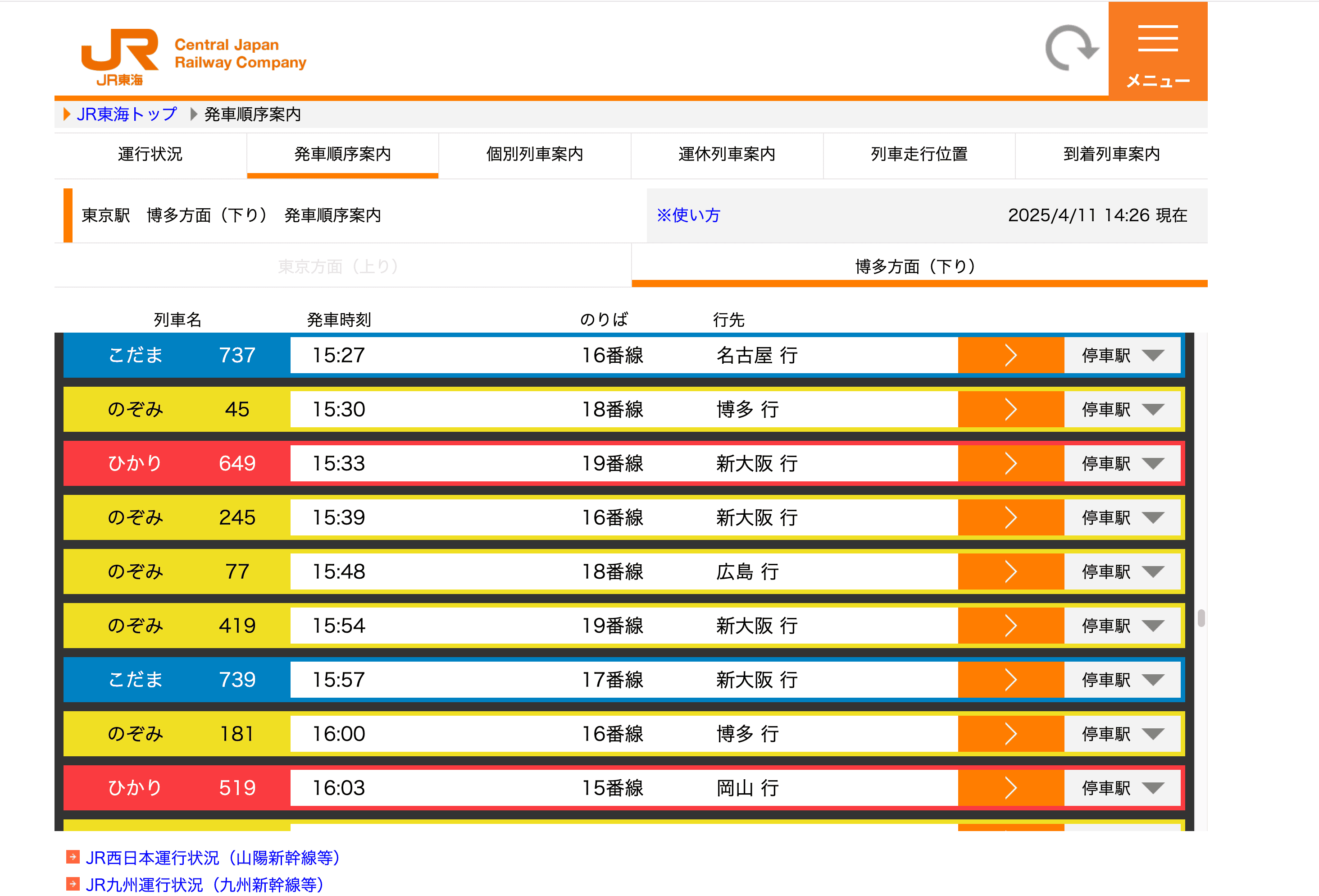Open details arrow for ひかり 519
Viewport: 1319px width, 896px height.
coord(1010,788)
